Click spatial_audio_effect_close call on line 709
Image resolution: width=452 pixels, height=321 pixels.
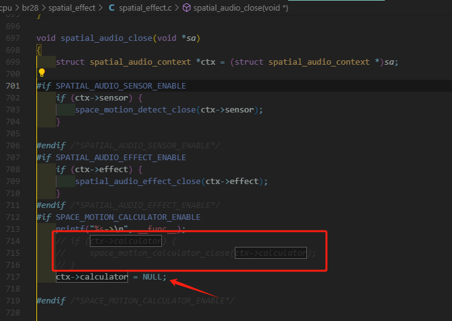tap(137, 182)
